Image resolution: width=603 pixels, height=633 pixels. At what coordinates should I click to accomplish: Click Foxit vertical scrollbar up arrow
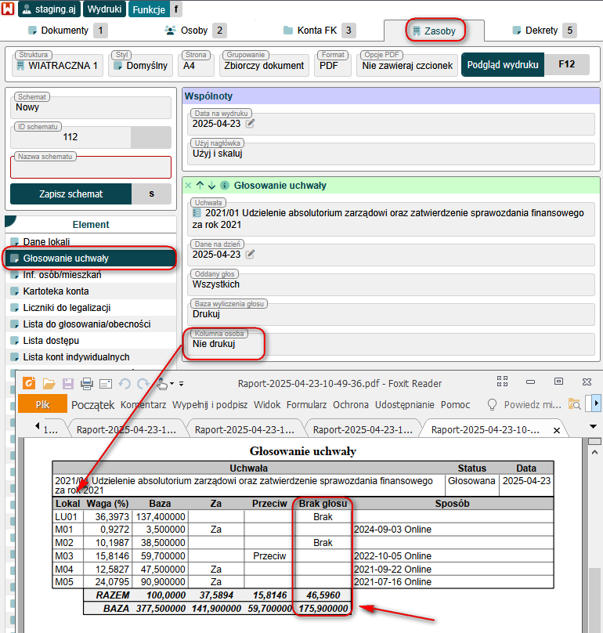coord(594,453)
